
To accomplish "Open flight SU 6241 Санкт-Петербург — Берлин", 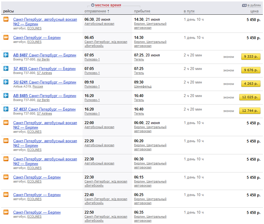I will click(x=45, y=82).
